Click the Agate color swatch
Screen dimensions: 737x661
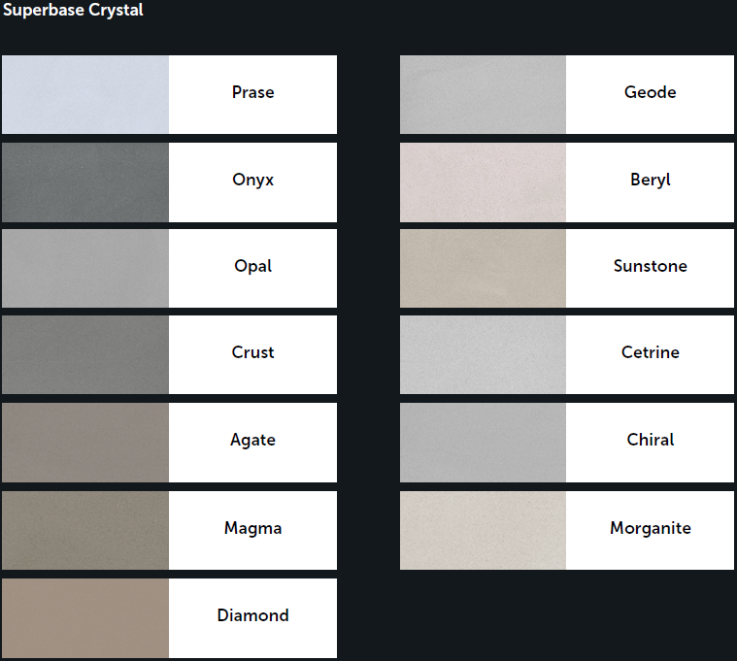point(85,442)
